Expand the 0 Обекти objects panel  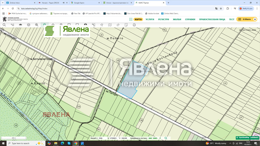(246, 19)
